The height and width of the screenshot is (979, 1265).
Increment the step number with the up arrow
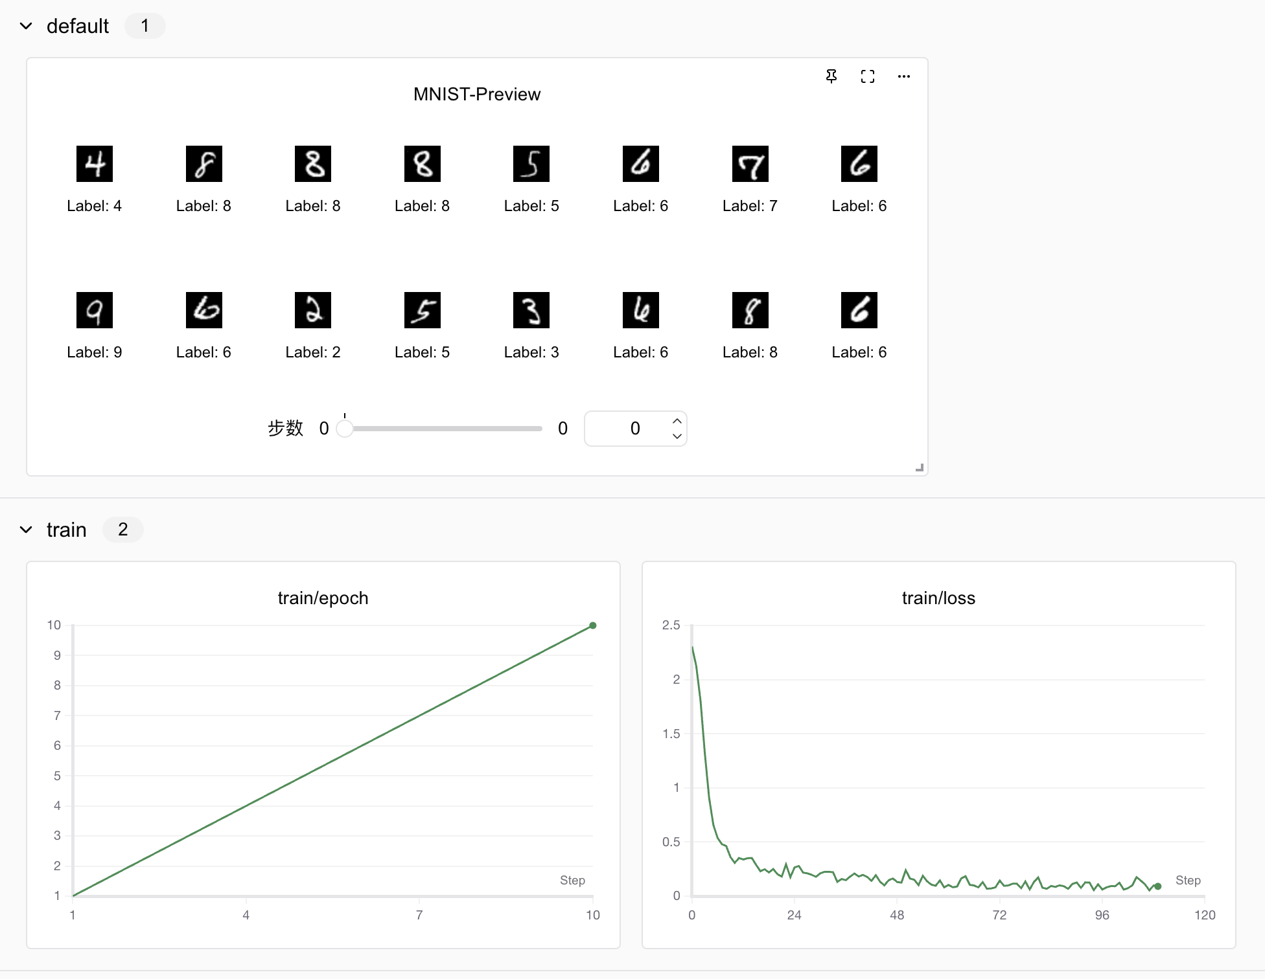(677, 421)
